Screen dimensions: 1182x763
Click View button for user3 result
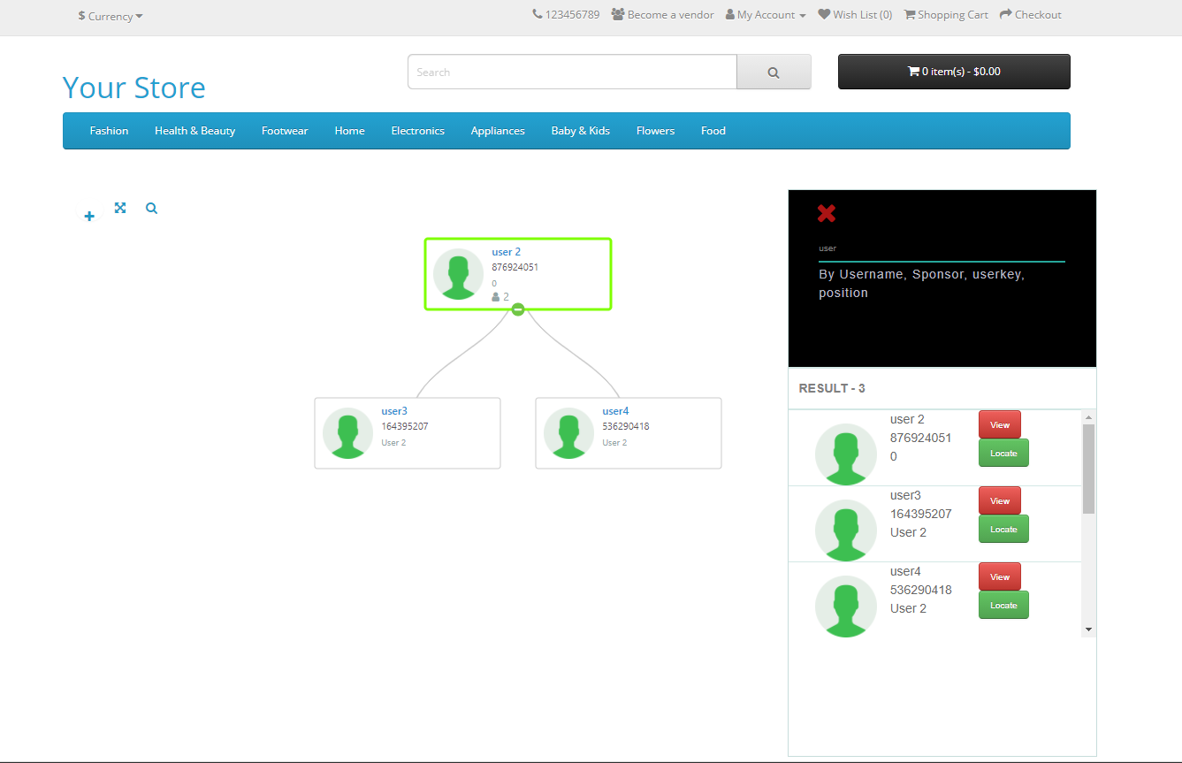999,500
